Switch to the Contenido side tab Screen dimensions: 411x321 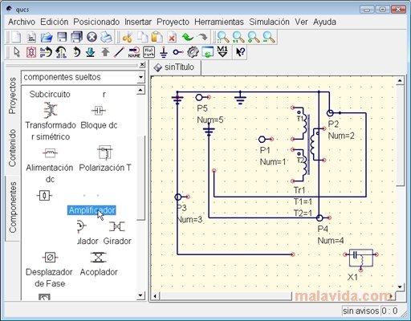tap(12, 148)
